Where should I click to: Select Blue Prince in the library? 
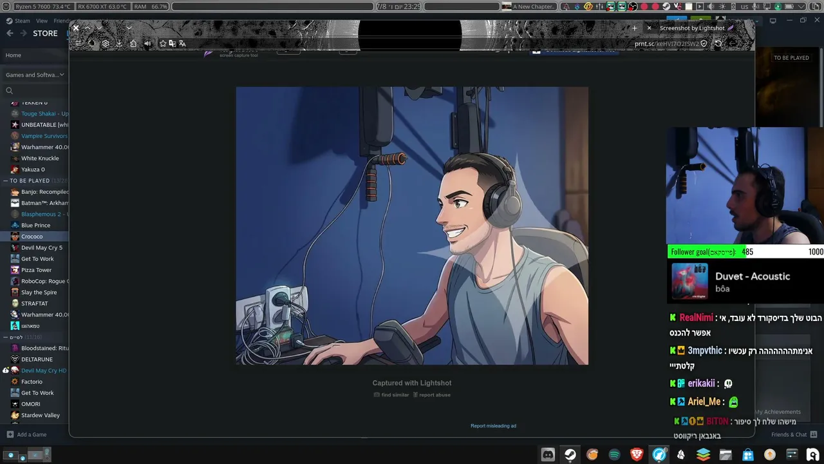[35, 226]
